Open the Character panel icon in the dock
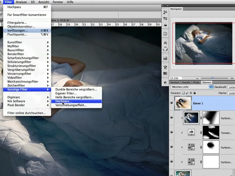Viewport: 235px width, 176px height. click(x=165, y=43)
